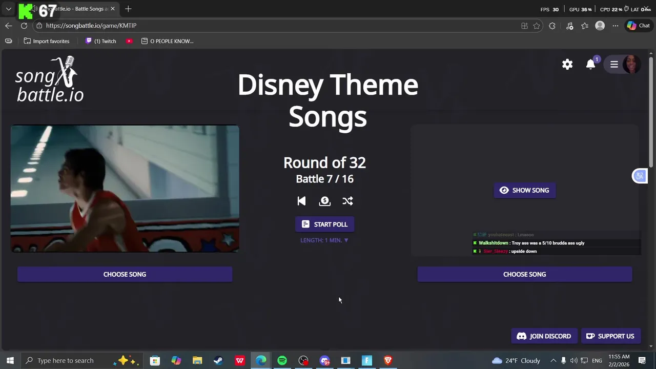Play the left song video thumbnail
This screenshot has width=656, height=369.
tap(125, 189)
